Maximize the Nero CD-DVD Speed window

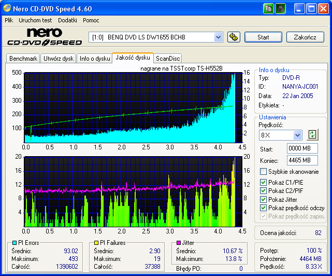point(311,9)
